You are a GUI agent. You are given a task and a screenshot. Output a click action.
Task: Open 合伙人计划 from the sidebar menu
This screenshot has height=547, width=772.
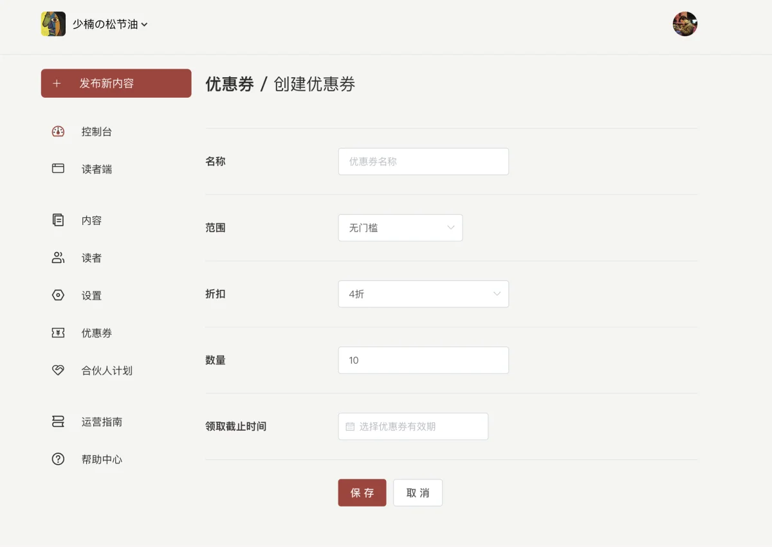[107, 371]
